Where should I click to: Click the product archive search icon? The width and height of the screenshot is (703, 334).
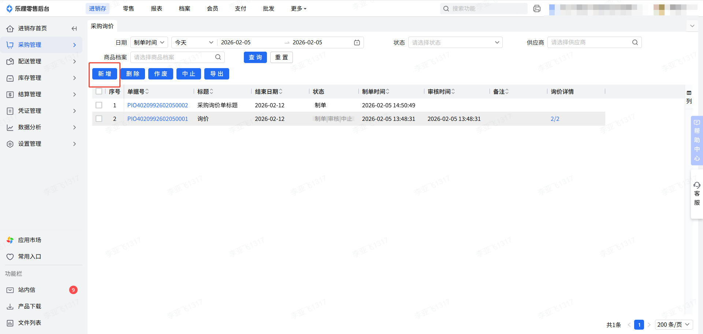[x=218, y=57]
